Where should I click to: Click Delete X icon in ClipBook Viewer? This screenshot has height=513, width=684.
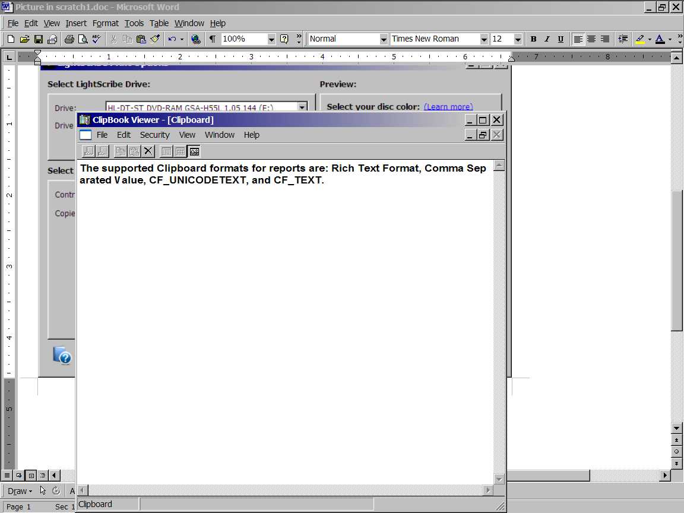(148, 151)
